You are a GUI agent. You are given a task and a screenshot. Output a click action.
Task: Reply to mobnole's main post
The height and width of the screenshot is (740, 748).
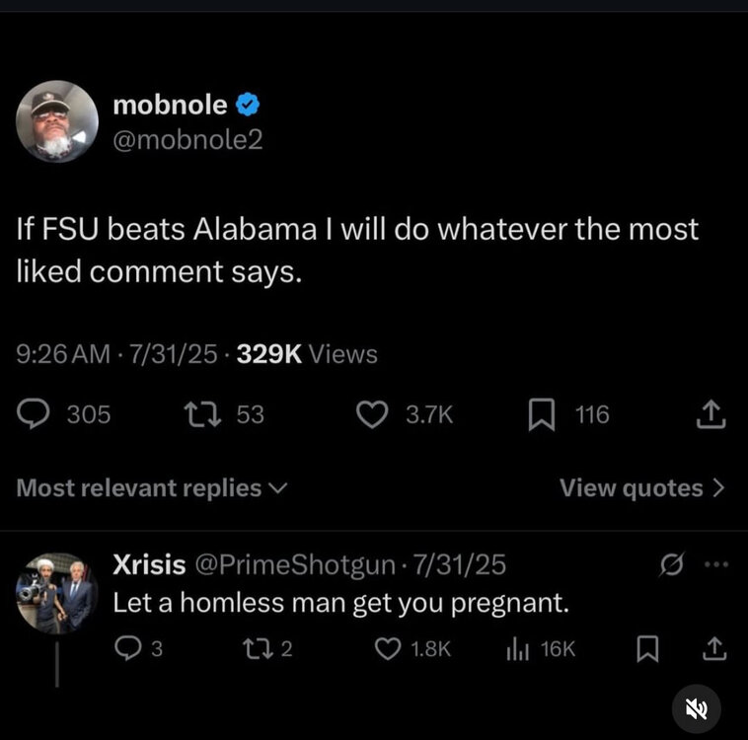pos(37,415)
